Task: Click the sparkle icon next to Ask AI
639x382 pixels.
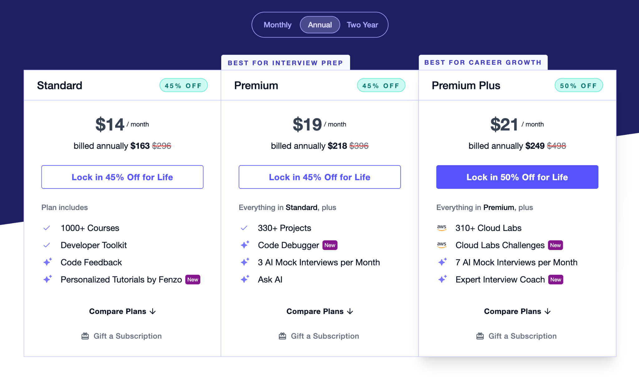Action: tap(245, 279)
